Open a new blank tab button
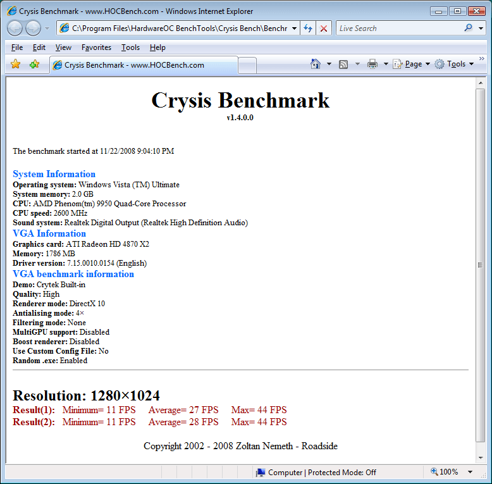492x484 pixels. (247, 65)
